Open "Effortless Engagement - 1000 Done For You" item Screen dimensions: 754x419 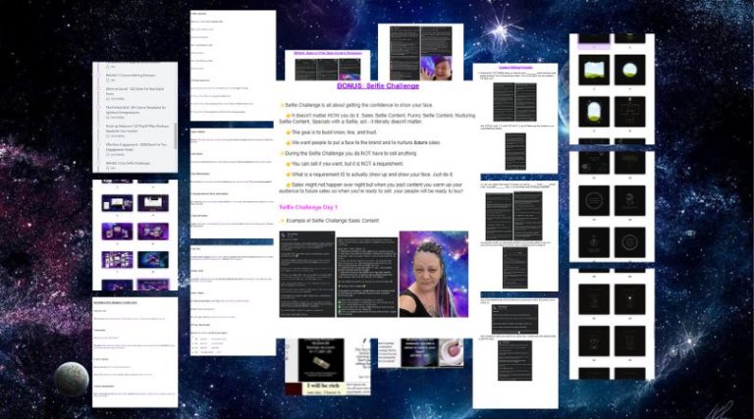click(136, 145)
